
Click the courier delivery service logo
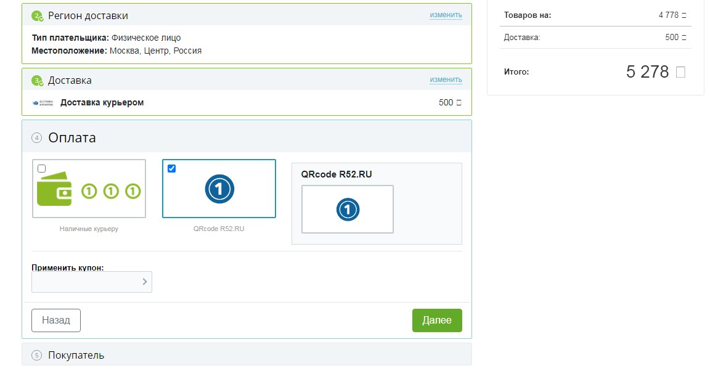(x=43, y=103)
